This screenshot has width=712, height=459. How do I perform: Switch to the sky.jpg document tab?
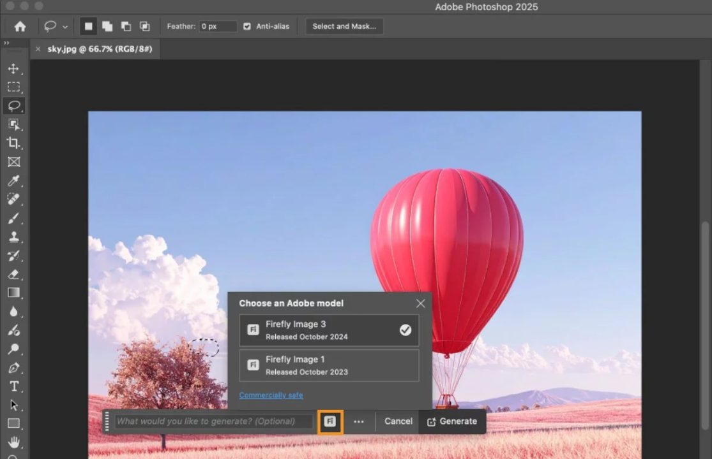[100, 49]
